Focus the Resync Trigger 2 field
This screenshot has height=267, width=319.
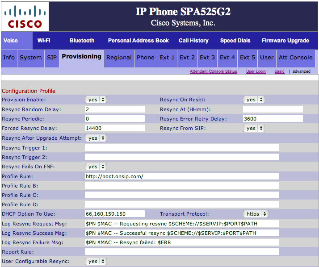tap(182, 157)
